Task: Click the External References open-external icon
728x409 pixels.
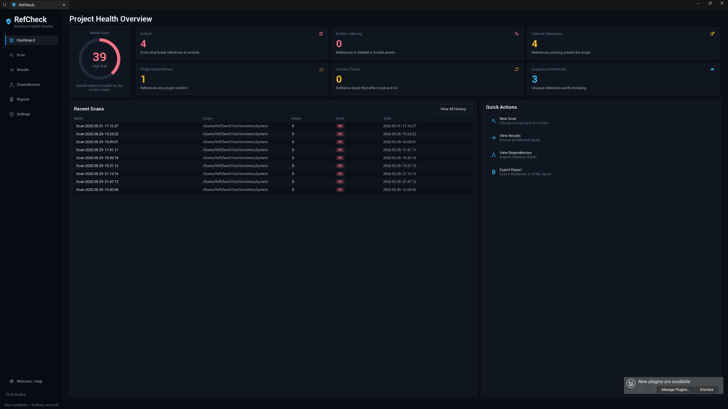Action: tap(712, 34)
